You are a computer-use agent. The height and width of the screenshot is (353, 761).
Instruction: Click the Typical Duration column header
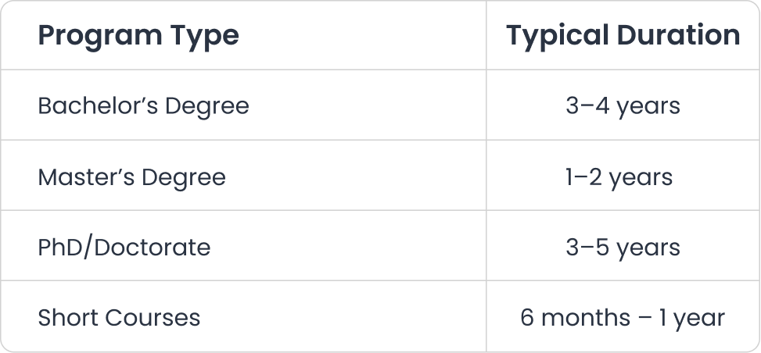point(623,36)
